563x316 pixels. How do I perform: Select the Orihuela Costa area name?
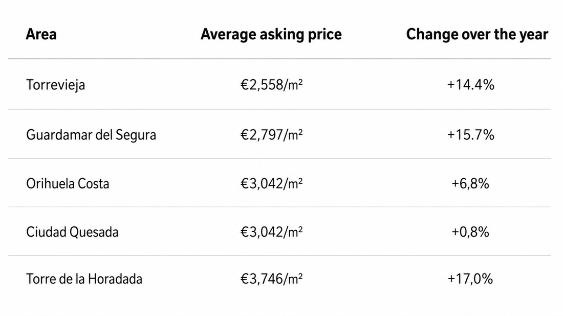[x=68, y=184]
